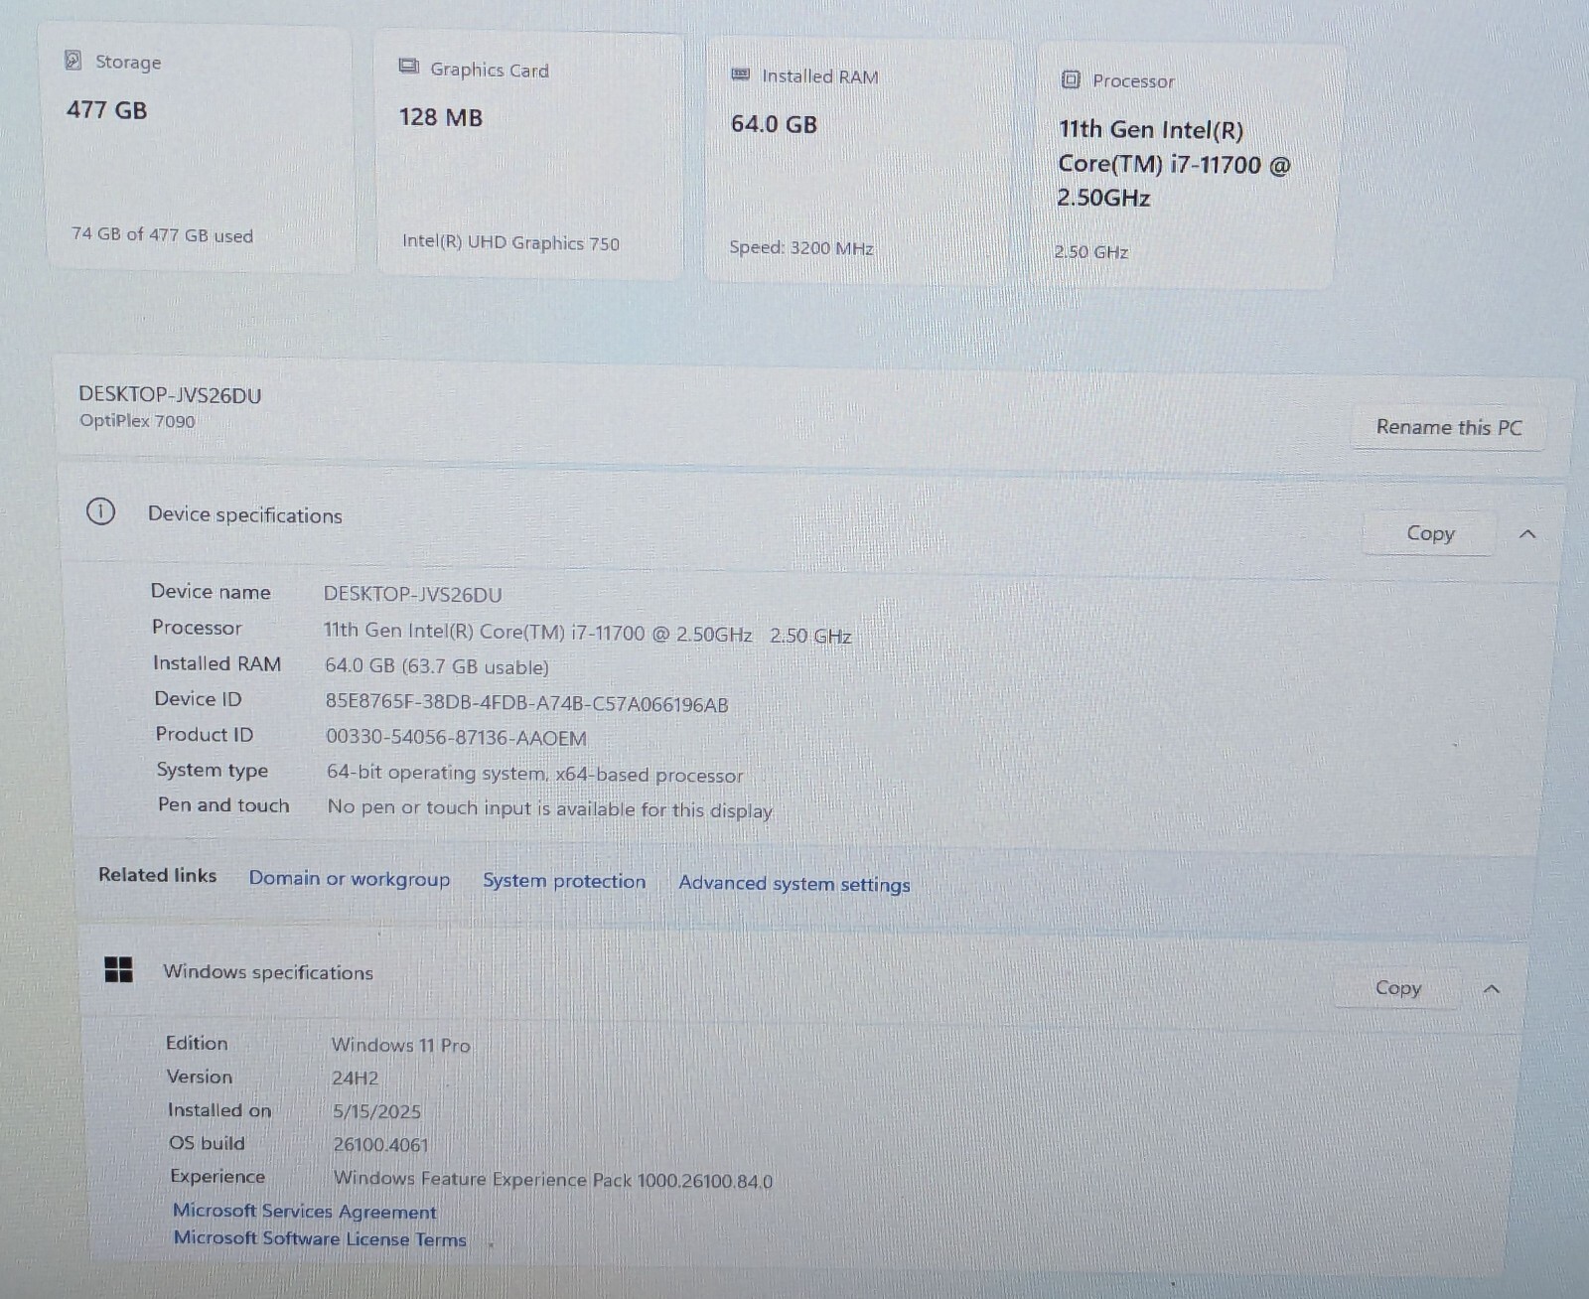This screenshot has width=1589, height=1299.
Task: Select the Windows Feature Experience Pack value
Action: pos(553,1180)
